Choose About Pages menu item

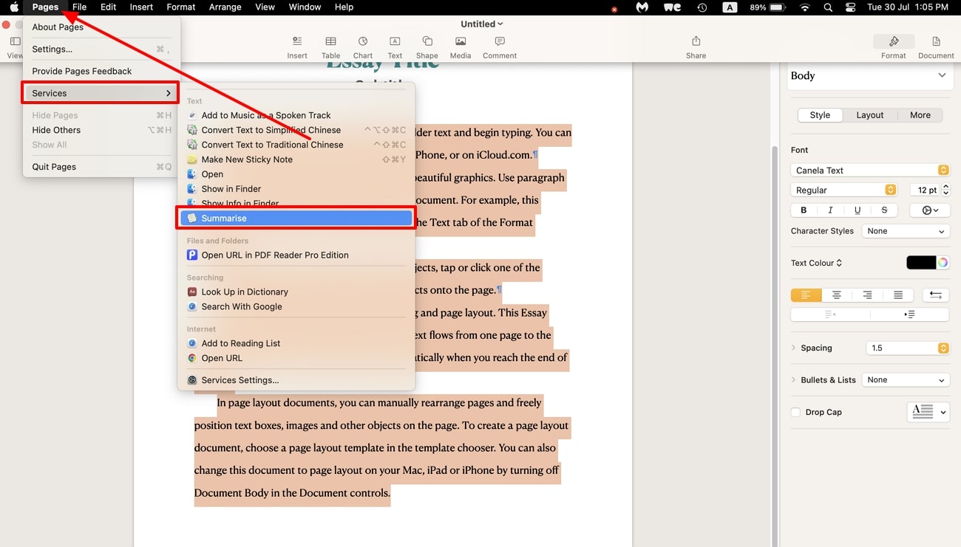pyautogui.click(x=101, y=27)
